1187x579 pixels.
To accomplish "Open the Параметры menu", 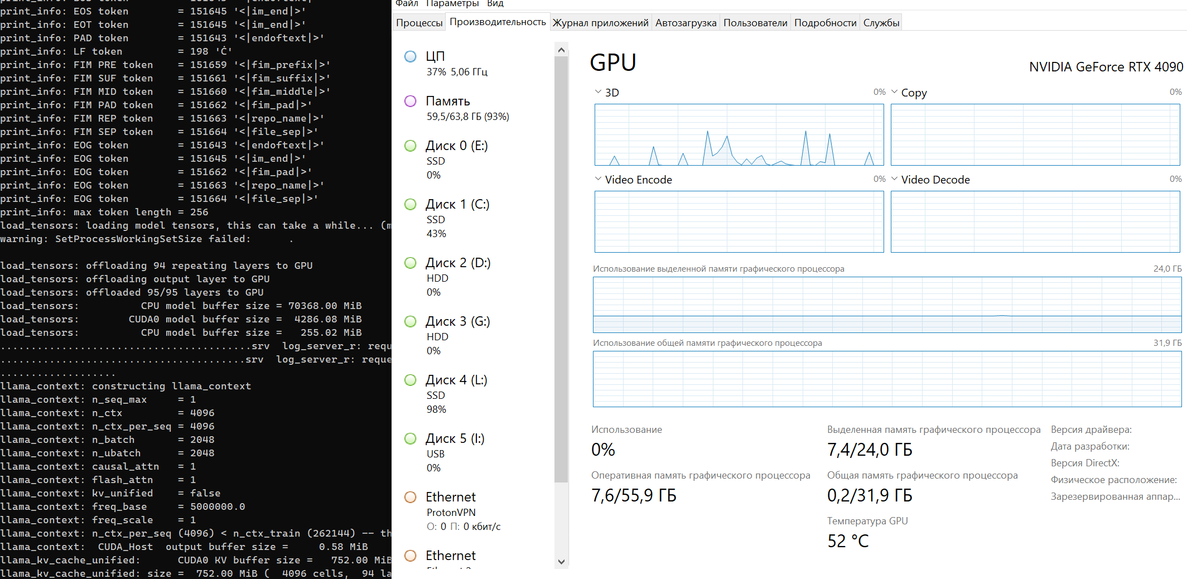I will coord(452,3).
